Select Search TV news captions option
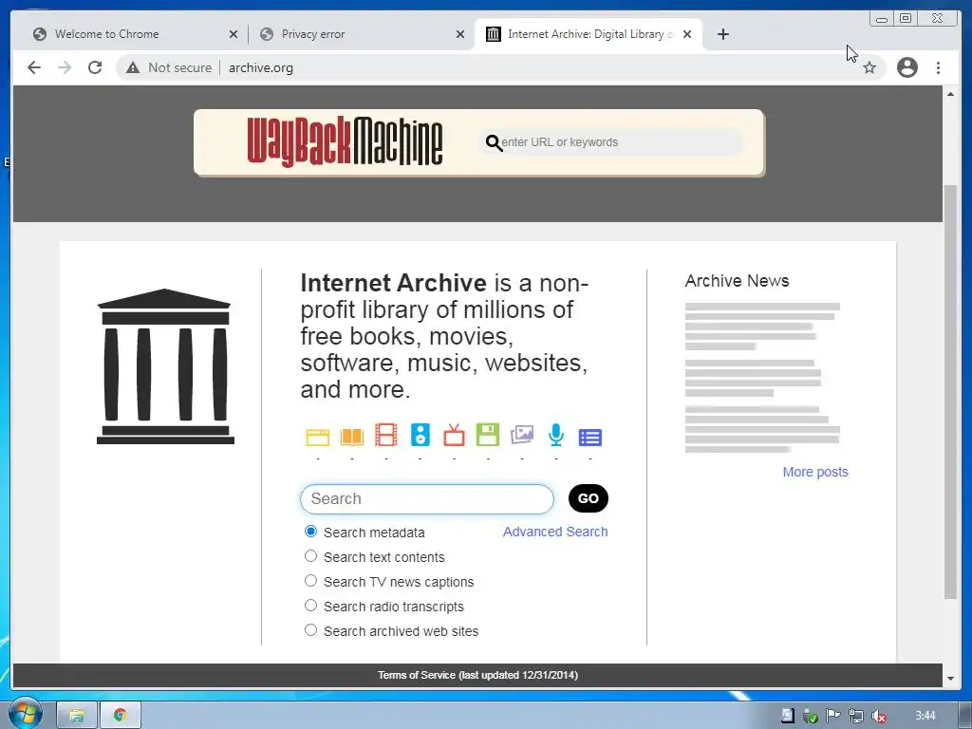This screenshot has width=972, height=729. [310, 581]
